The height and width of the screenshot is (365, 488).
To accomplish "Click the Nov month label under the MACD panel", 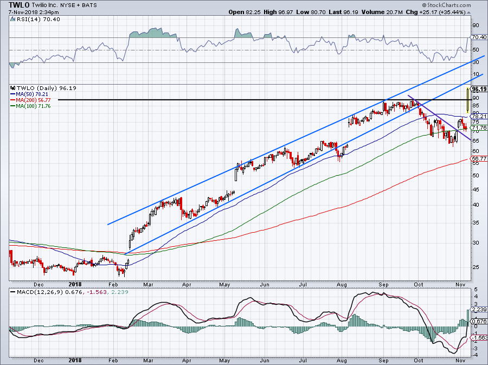I will tap(460, 360).
